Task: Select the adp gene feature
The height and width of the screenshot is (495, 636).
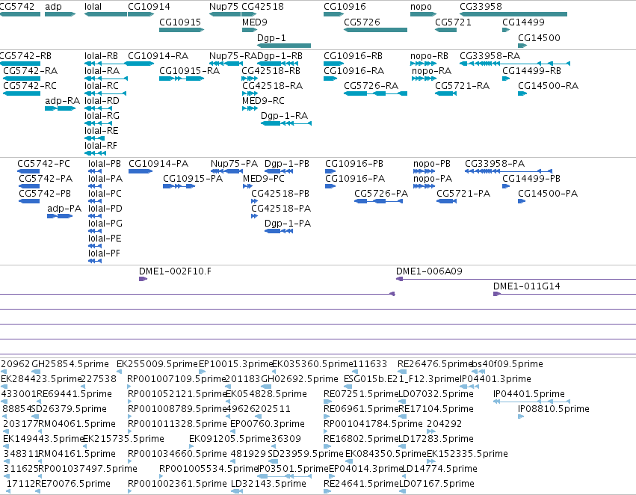Action: coord(60,14)
